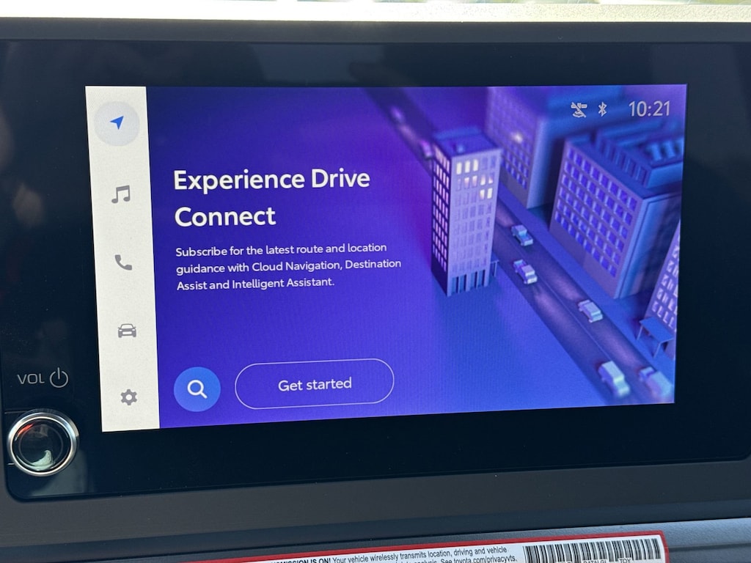Tap empty sidebar space between car and gear icons
This screenshot has width=751, height=563.
(x=128, y=364)
